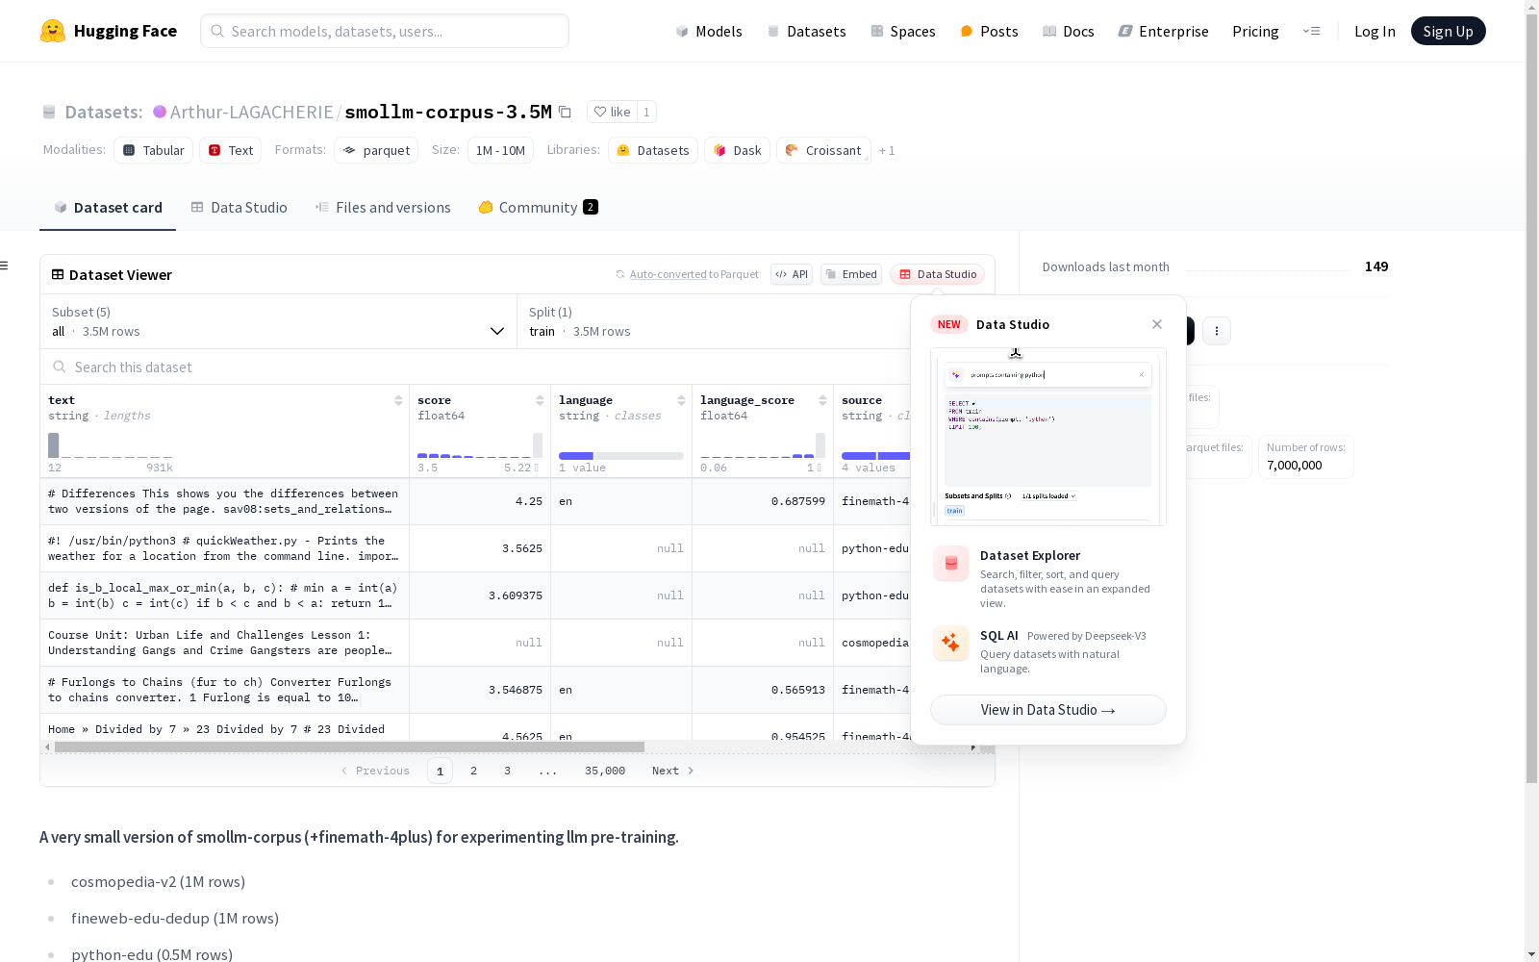Open Datasets in the top navigation
The height and width of the screenshot is (962, 1539).
tap(806, 31)
